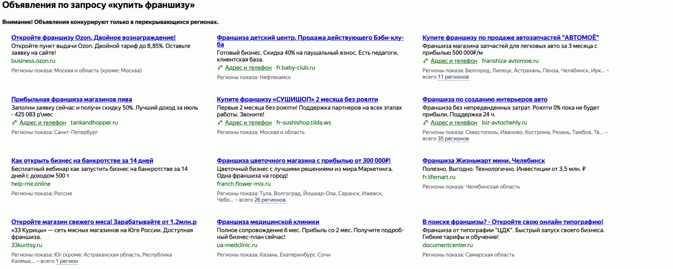The image size is (673, 269).
Task: Open 'Франшиза Жизньмарт мини. Челябинск' ad
Action: pyautogui.click(x=484, y=161)
